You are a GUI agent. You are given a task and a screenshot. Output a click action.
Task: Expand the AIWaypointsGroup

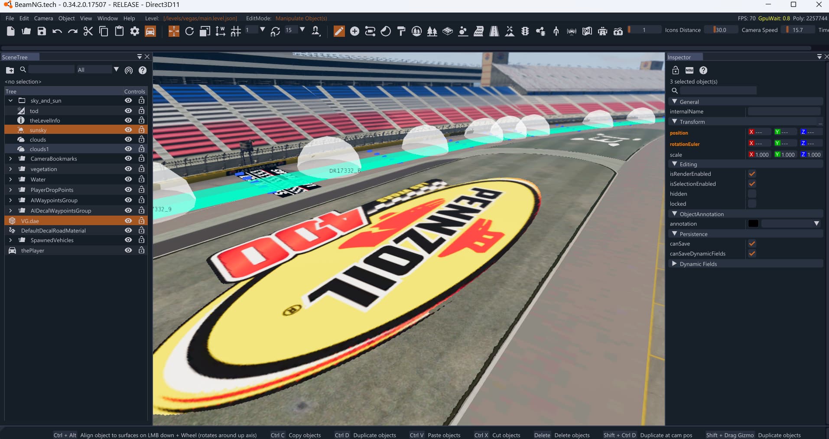click(x=10, y=200)
